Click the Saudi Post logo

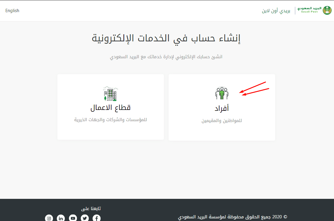click(x=314, y=10)
